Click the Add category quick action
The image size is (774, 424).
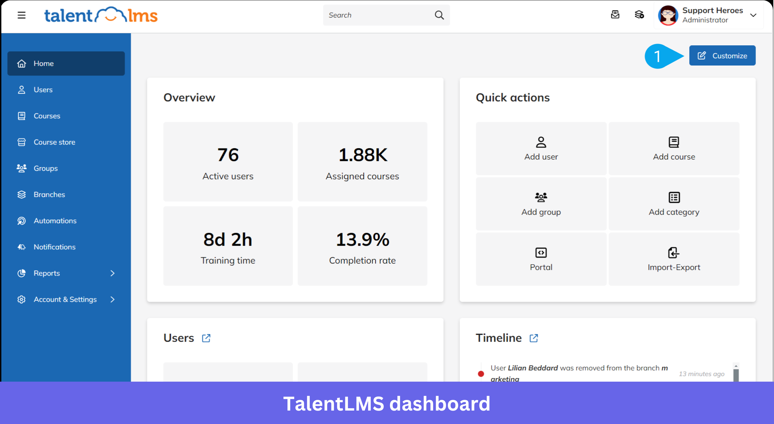[x=674, y=204]
